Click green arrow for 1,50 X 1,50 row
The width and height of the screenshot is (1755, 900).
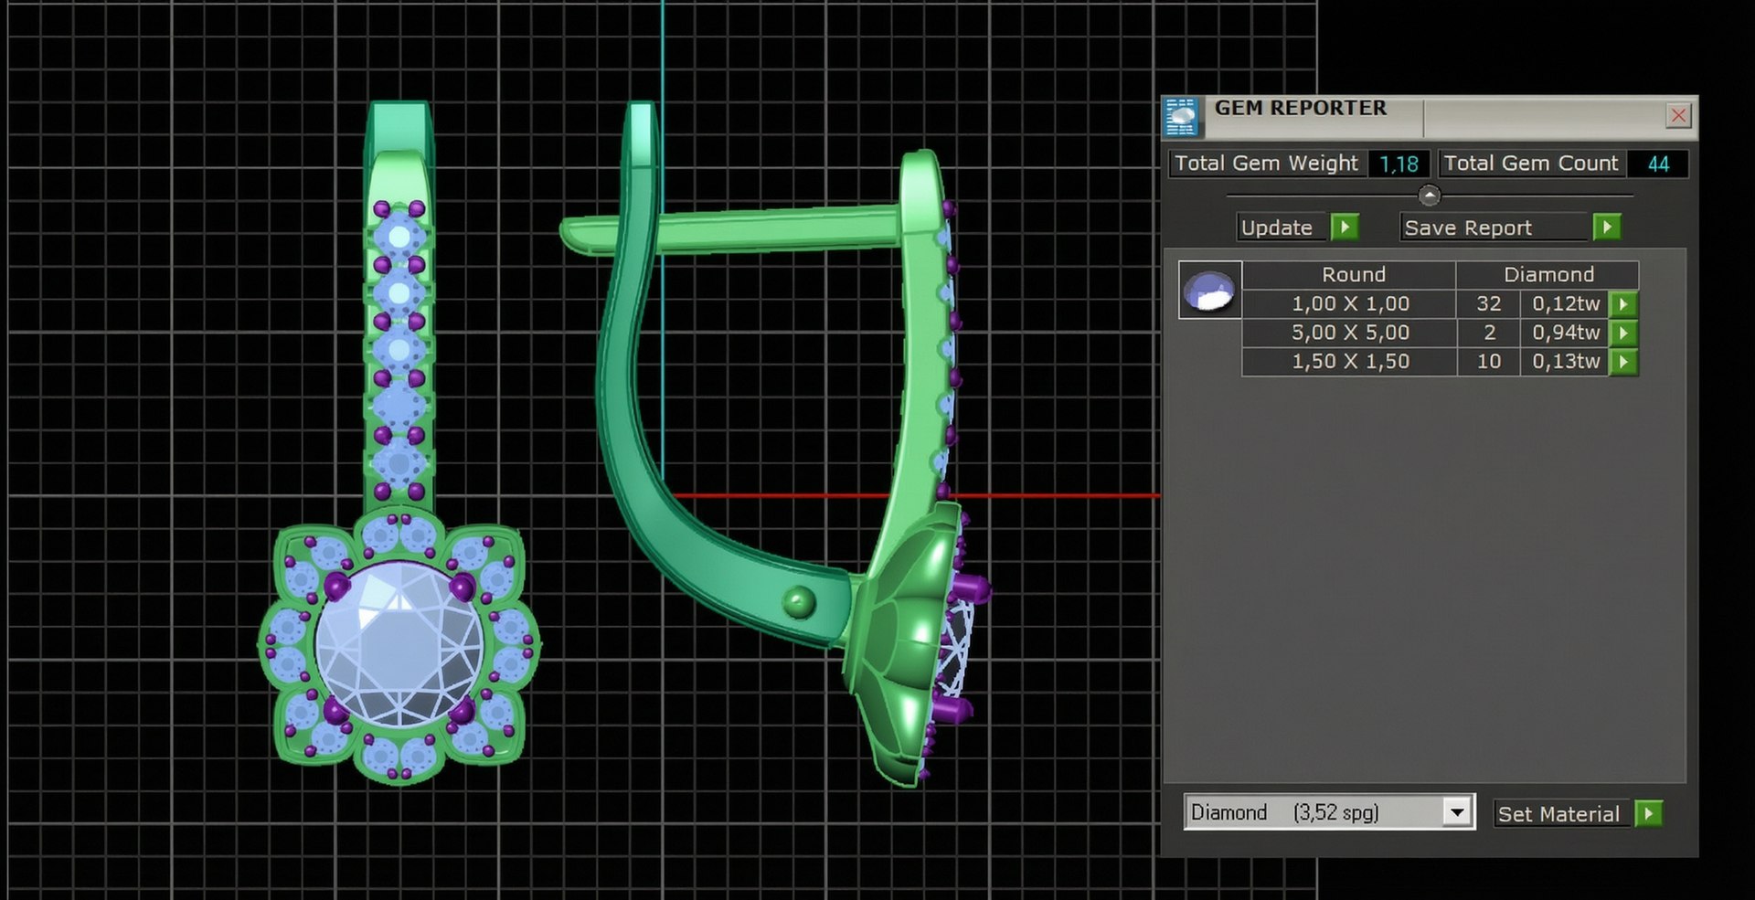1623,362
